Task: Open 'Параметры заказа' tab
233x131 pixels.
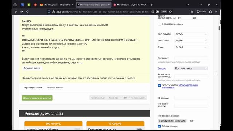Action: click(x=33, y=88)
